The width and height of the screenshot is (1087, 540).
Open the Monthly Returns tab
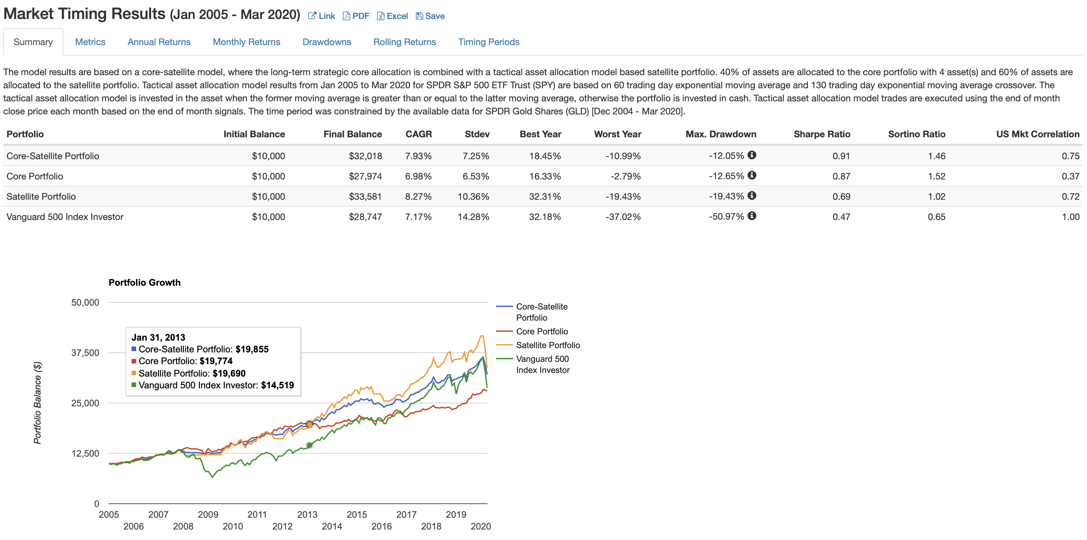[246, 42]
